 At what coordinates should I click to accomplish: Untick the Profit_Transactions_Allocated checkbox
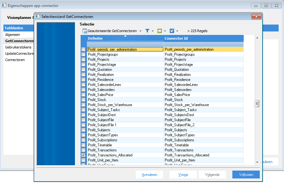click(x=83, y=155)
